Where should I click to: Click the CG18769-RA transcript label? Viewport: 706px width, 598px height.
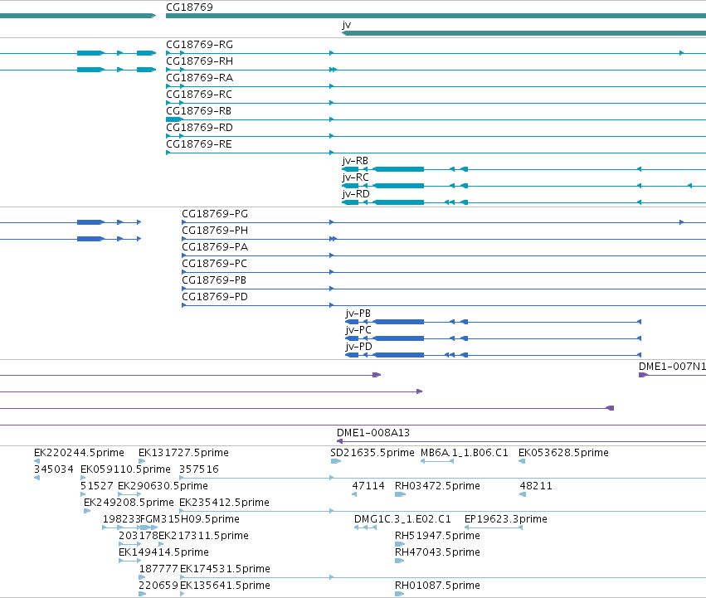pyautogui.click(x=199, y=78)
